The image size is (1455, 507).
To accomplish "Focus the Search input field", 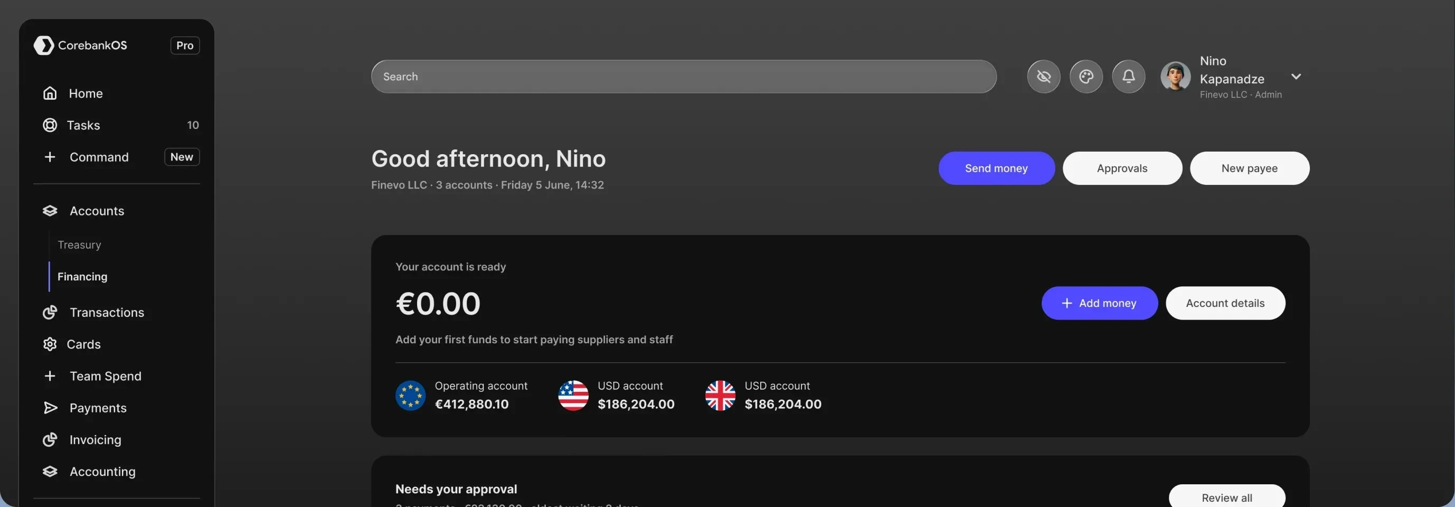I will (684, 76).
